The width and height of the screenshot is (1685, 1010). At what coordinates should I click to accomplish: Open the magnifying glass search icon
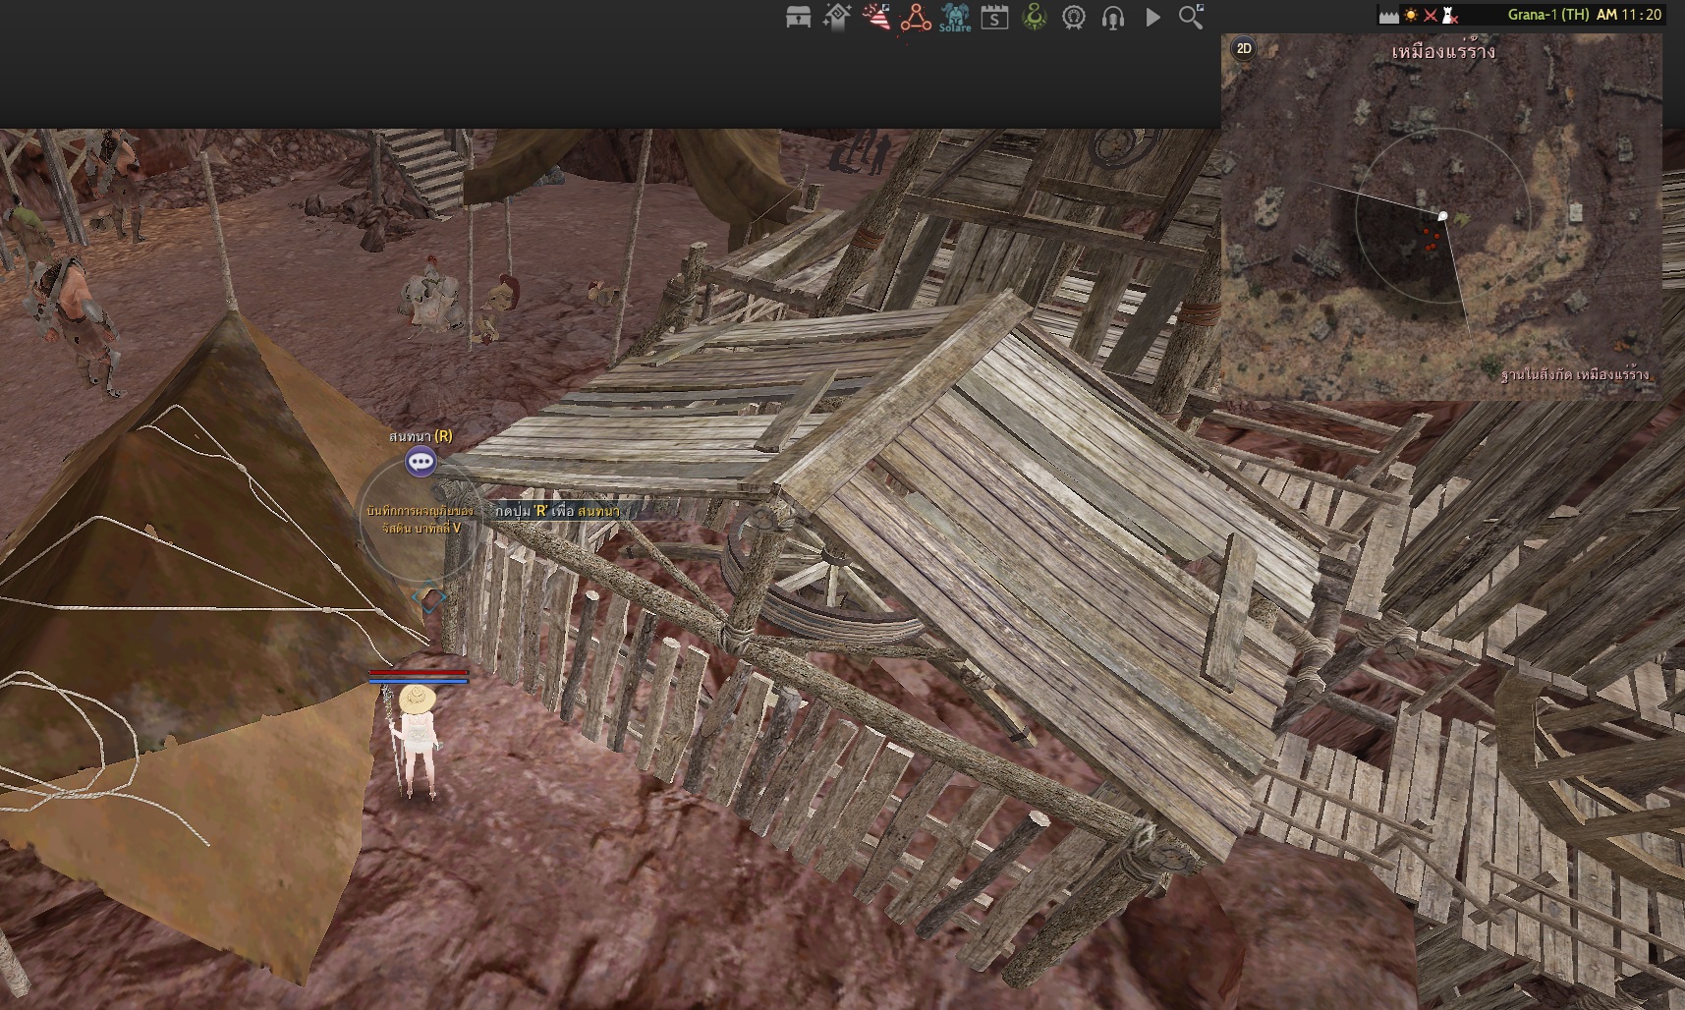pyautogui.click(x=1191, y=18)
